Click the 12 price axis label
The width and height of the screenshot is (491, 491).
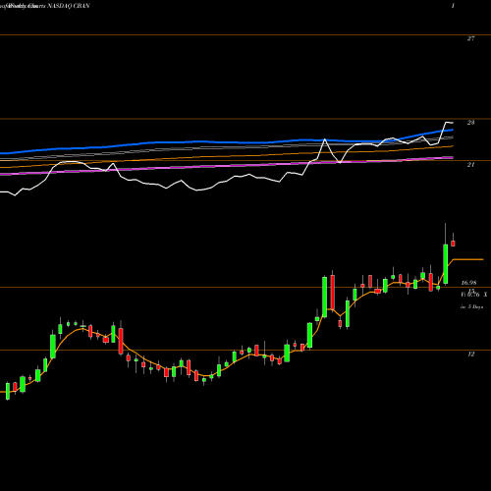(x=470, y=354)
